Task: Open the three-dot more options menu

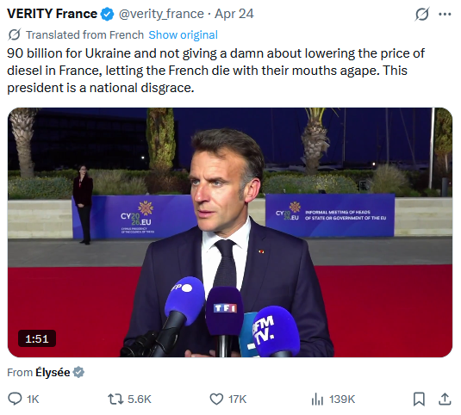Action: pos(445,14)
